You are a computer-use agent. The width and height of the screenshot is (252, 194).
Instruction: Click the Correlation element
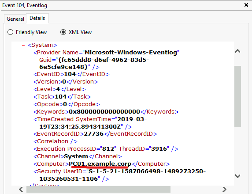(56, 141)
